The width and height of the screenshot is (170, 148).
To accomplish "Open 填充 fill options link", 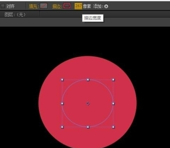I will (34, 6).
